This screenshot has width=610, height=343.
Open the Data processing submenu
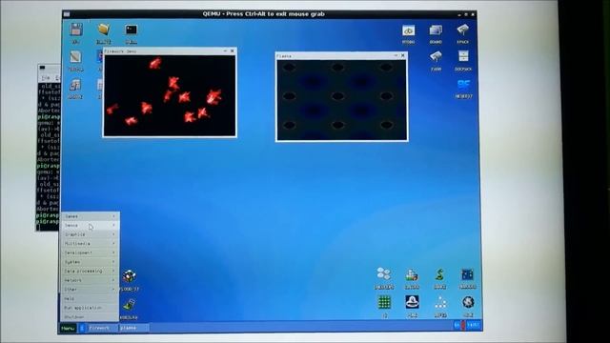coord(91,271)
